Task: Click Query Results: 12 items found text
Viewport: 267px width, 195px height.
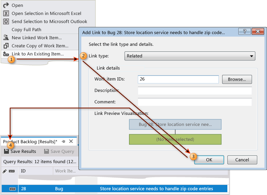Action: (40, 161)
